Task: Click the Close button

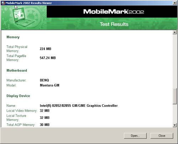Action: pos(162,135)
